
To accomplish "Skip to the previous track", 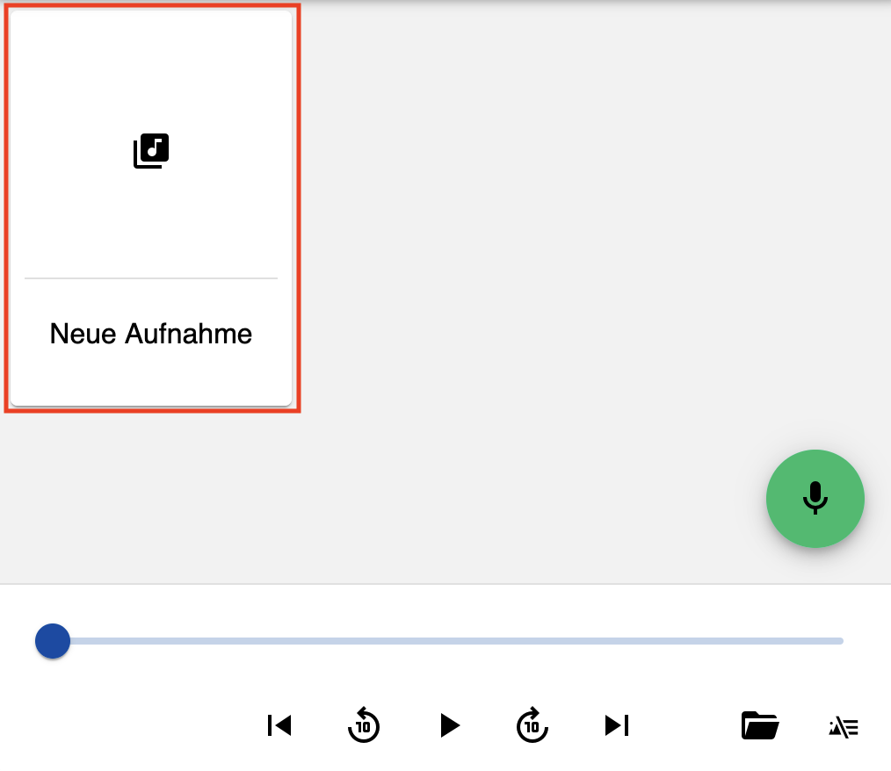I will point(279,725).
